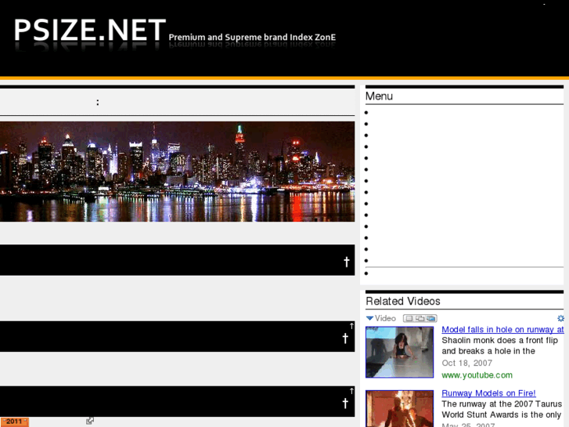This screenshot has height=427, width=569.
Task: Select the single-pane video layout icon
Action: pos(409,319)
